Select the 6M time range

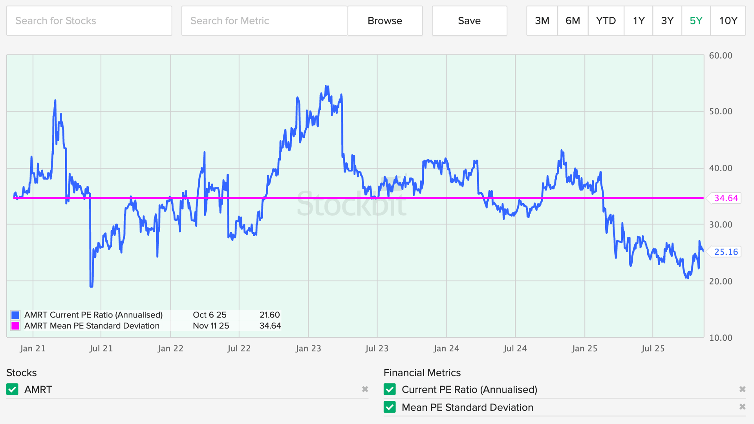(x=573, y=21)
